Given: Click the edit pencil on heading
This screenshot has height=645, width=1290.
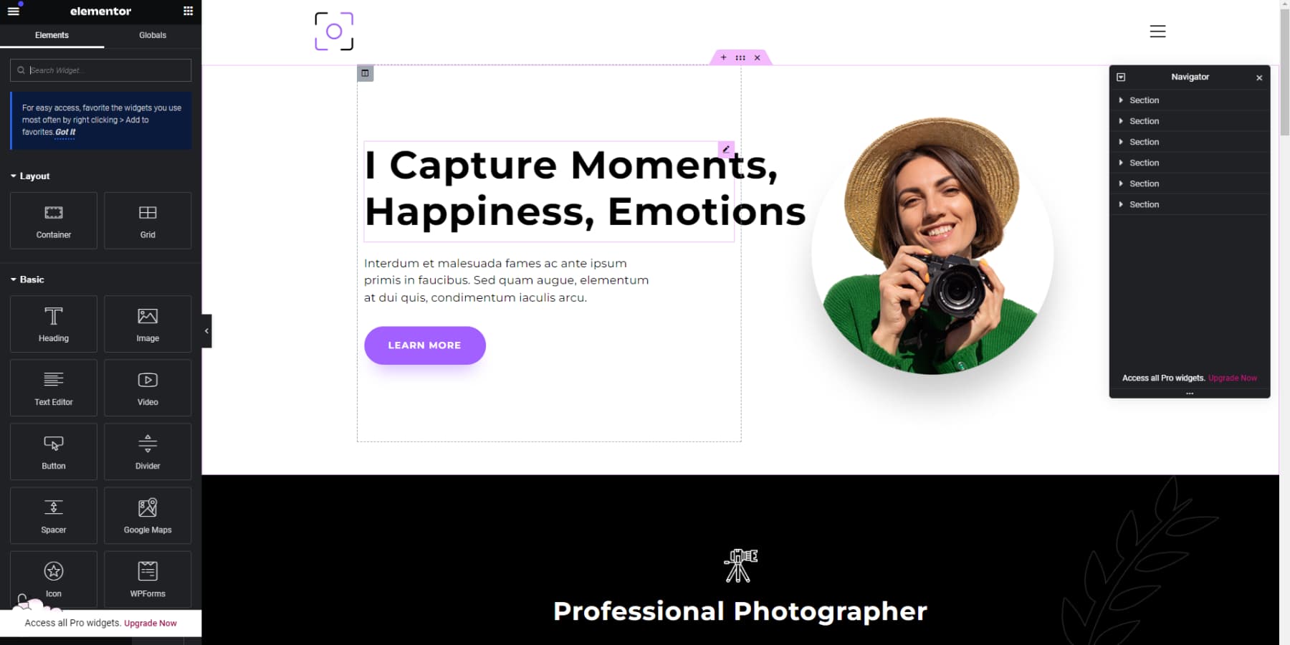Looking at the screenshot, I should tap(726, 149).
